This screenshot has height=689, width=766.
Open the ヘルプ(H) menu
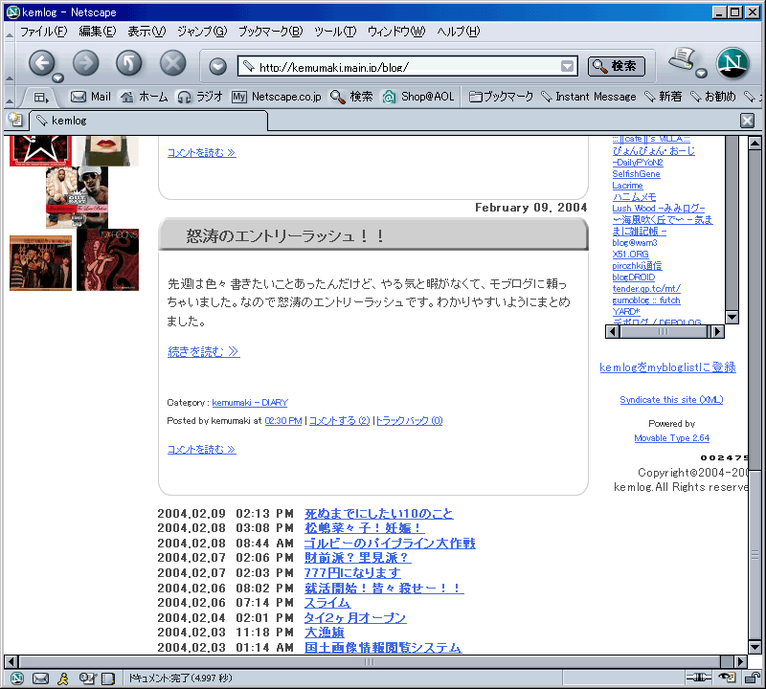pyautogui.click(x=459, y=32)
